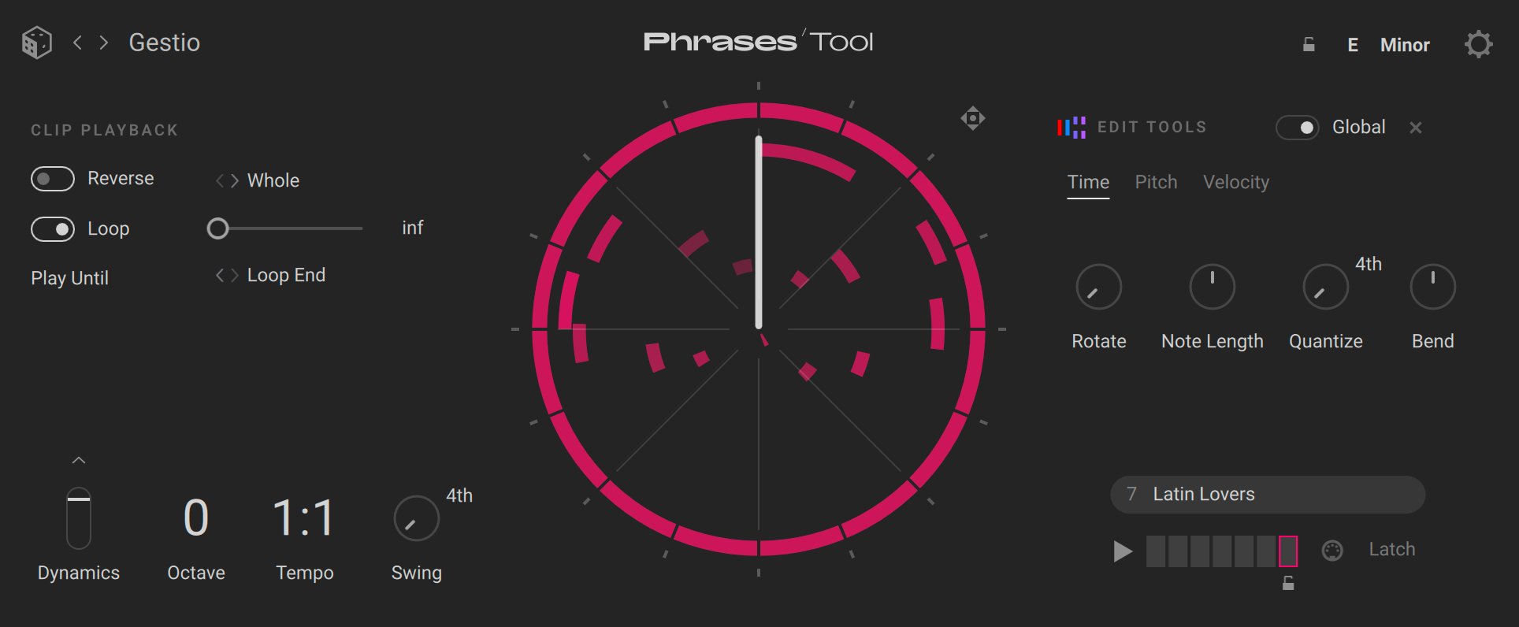Open the Velocity tab
This screenshot has height=627, width=1519.
point(1235,182)
